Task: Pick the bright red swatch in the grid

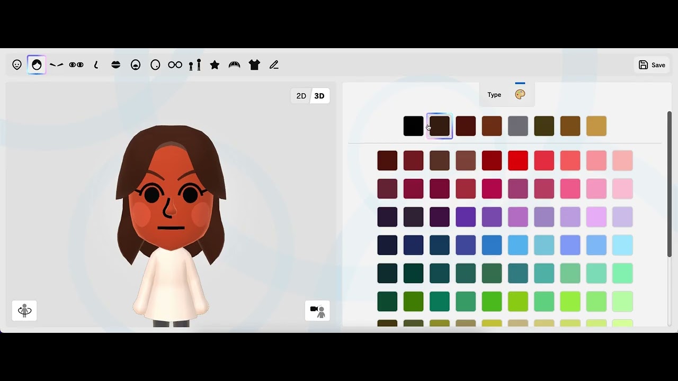Action: coord(518,160)
